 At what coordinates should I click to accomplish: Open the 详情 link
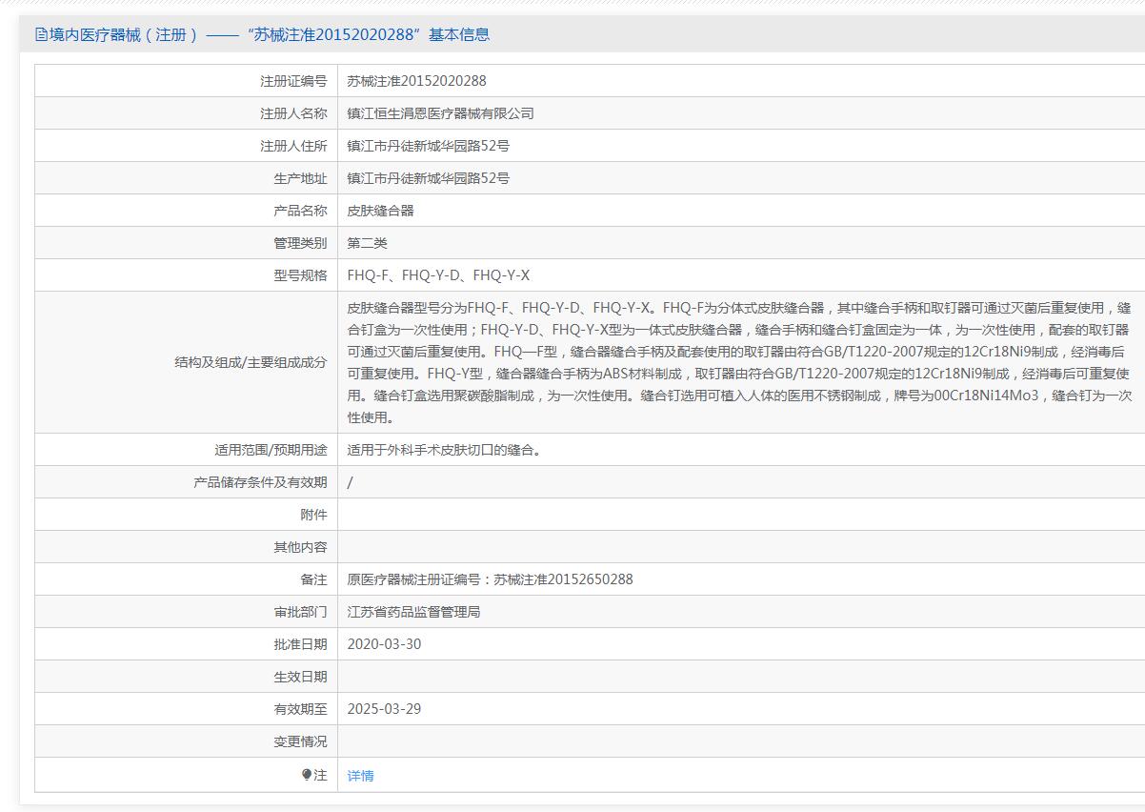point(360,776)
